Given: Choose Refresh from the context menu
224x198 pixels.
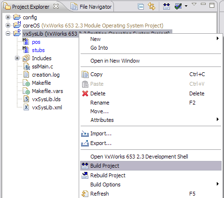Looking at the screenshot, I should pos(151,194).
